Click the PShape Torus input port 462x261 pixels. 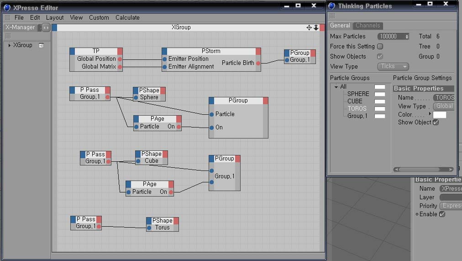[x=149, y=228]
